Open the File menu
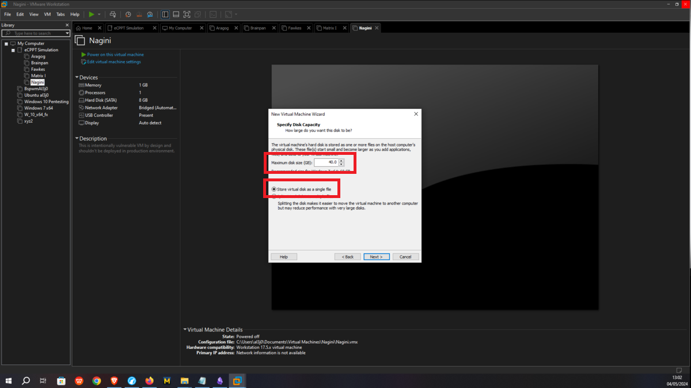691x388 pixels. (7, 14)
